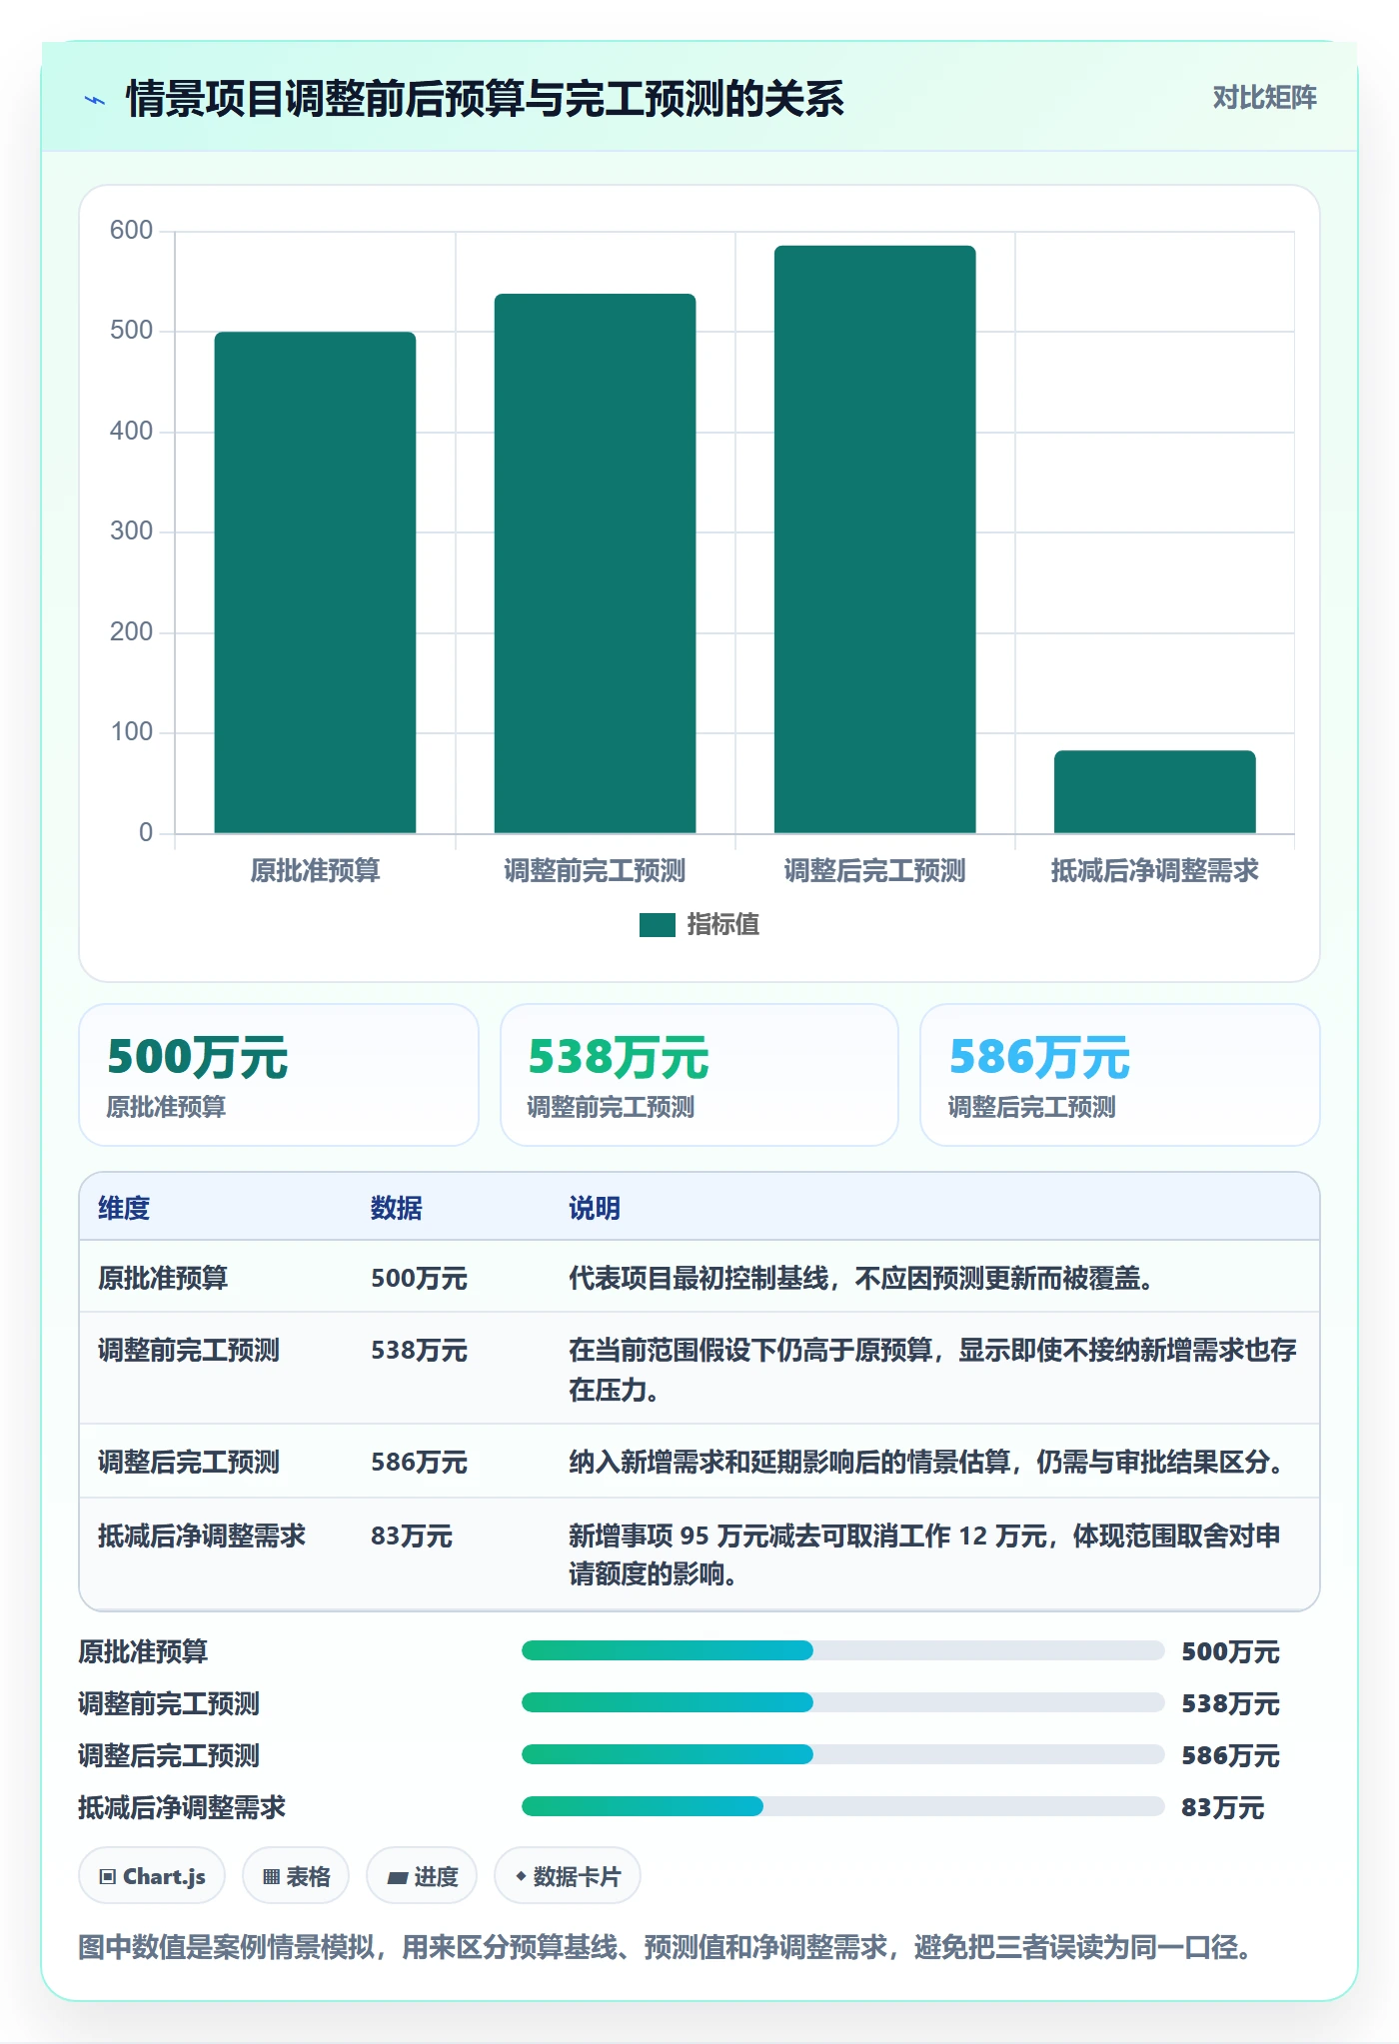This screenshot has width=1399, height=2044.
Task: Click the bar icon in 进度 chip
Action: pyautogui.click(x=398, y=1878)
